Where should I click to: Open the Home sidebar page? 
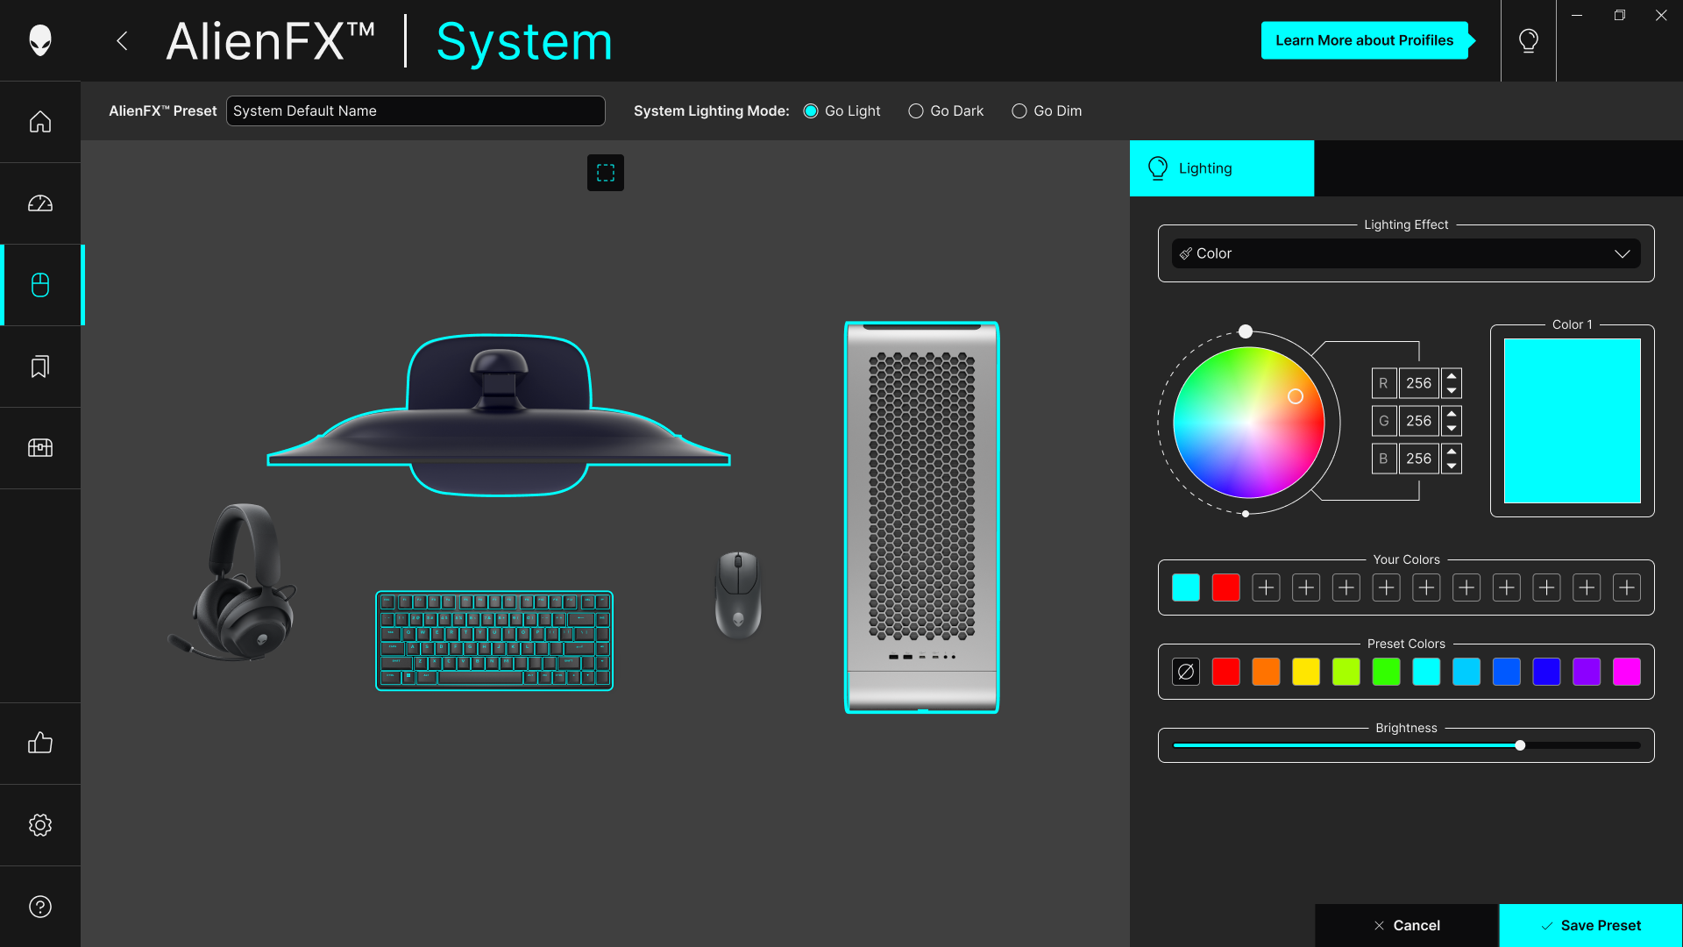pos(40,122)
